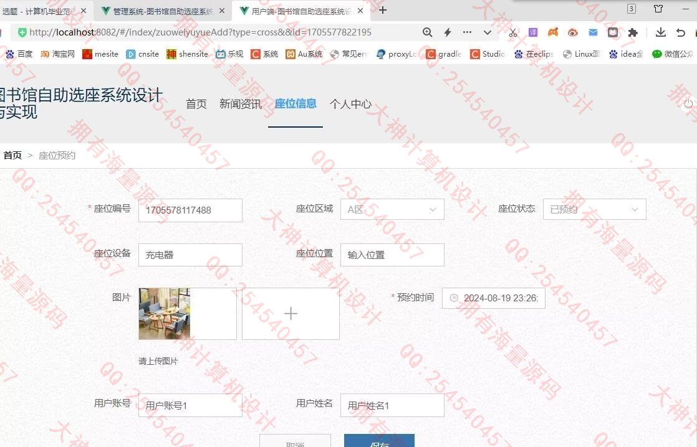
Task: Open the 百度 bookmark
Action: (x=19, y=54)
